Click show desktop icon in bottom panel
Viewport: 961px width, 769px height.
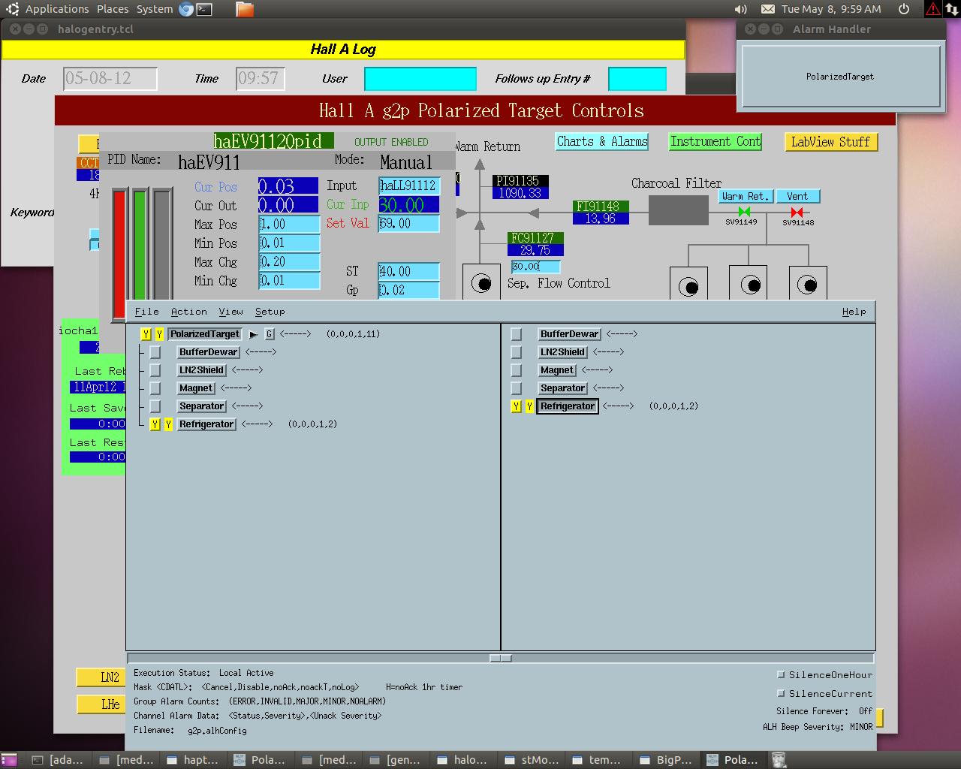point(9,760)
